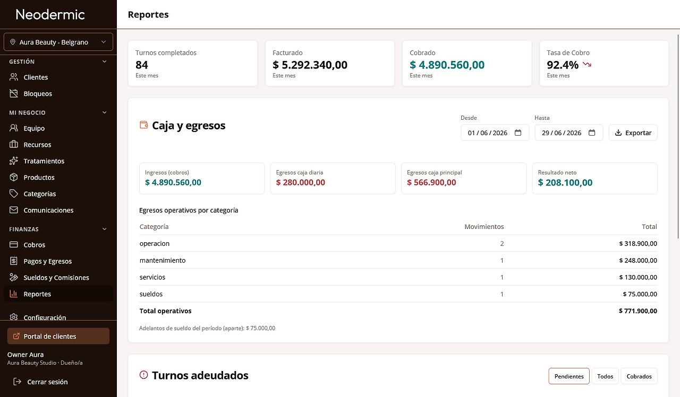The image size is (680, 397).
Task: Open Sueldos y Comisiones in the sidebar
Action: pyautogui.click(x=58, y=278)
